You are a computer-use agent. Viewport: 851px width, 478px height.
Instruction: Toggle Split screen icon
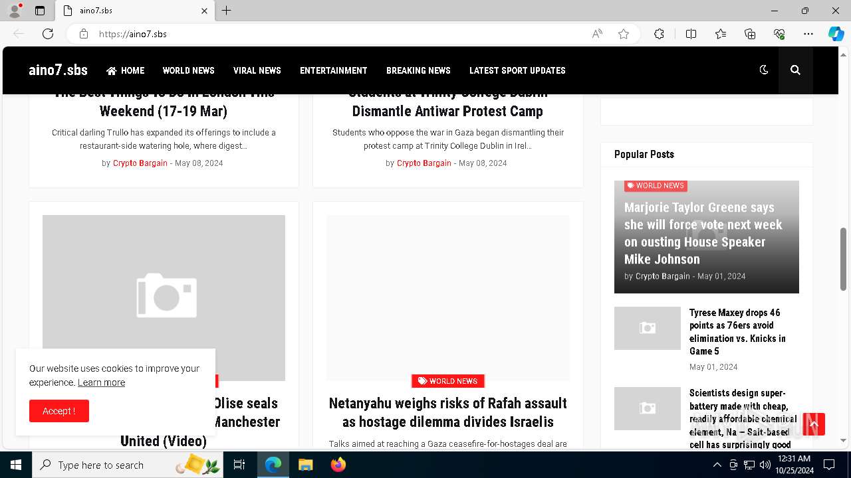[691, 34]
